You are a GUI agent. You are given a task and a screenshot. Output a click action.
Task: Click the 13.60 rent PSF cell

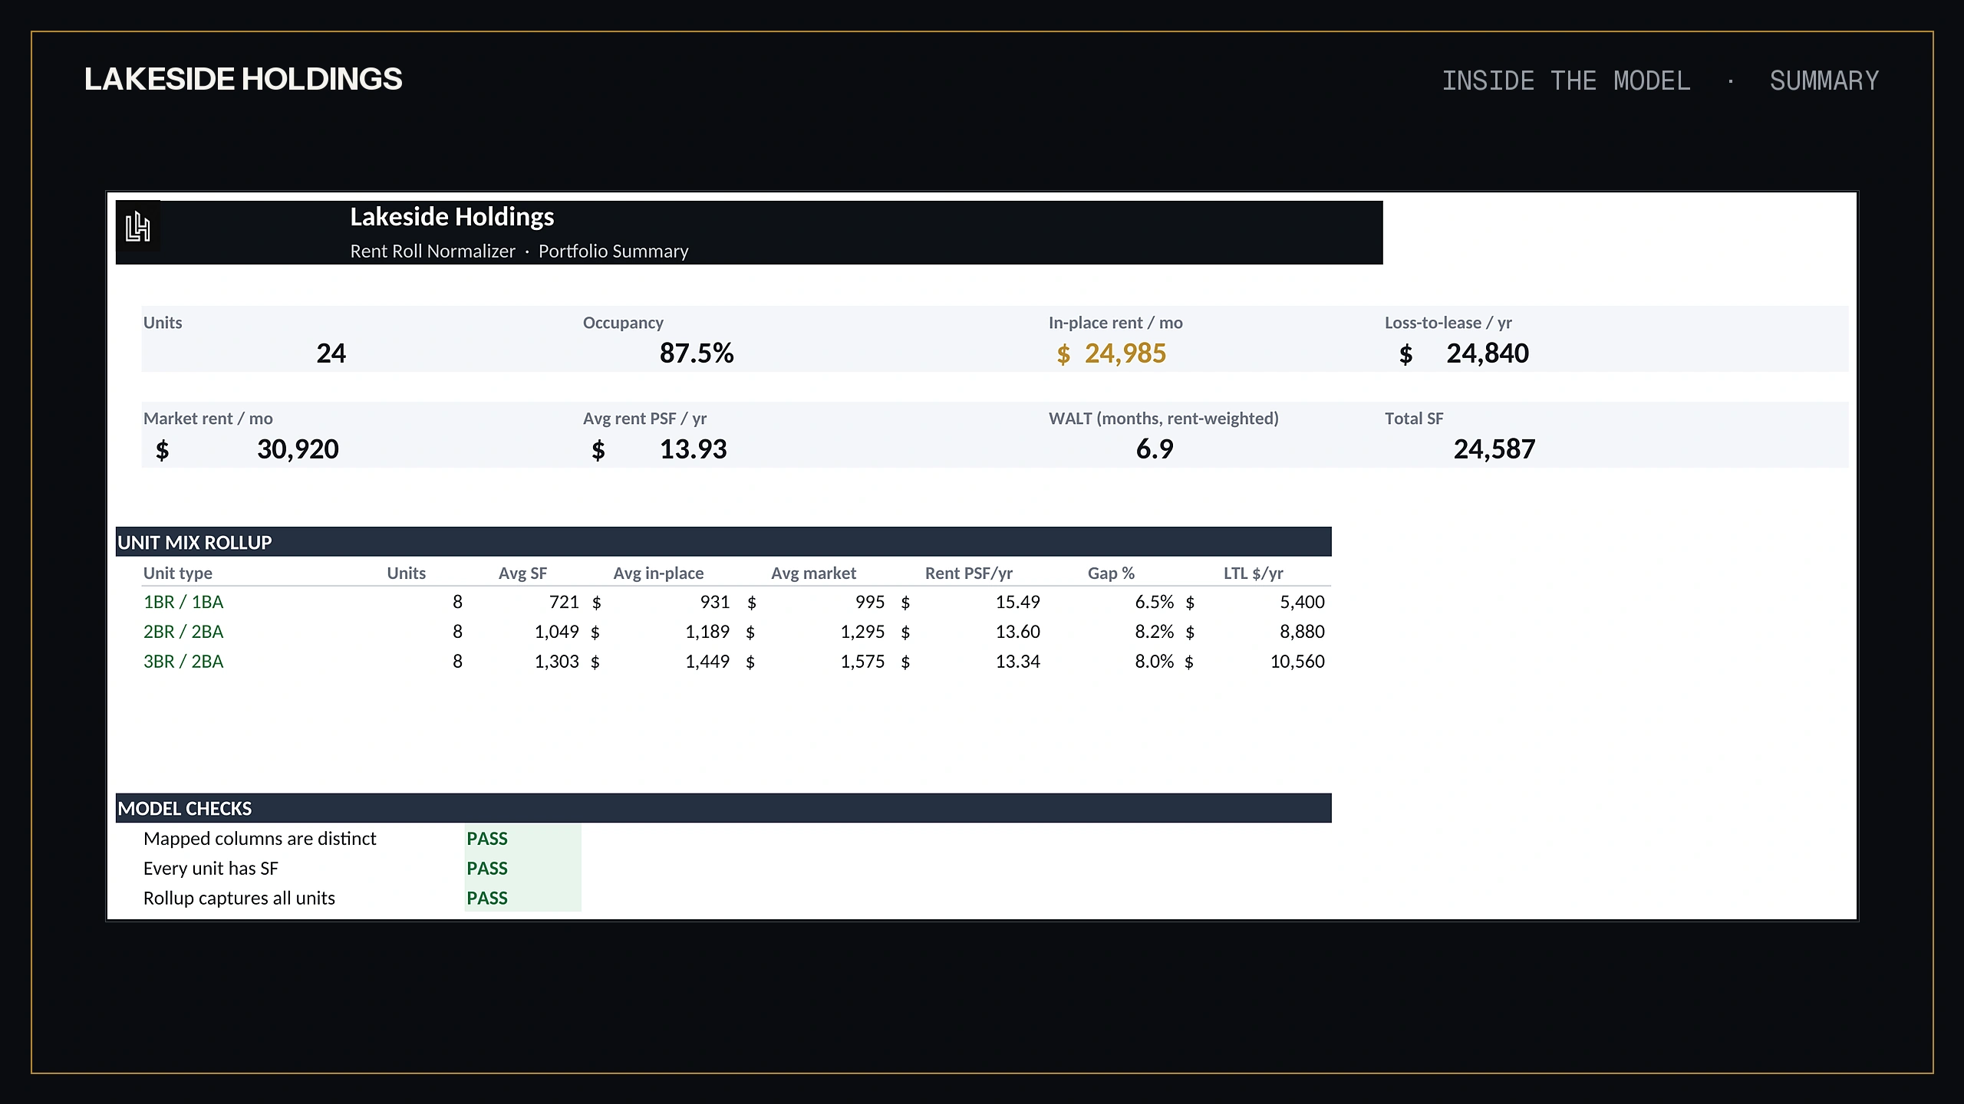click(1018, 632)
